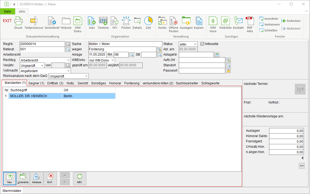310x194 pixels.
Task: Open the Textprozessor tool
Action: [34, 23]
